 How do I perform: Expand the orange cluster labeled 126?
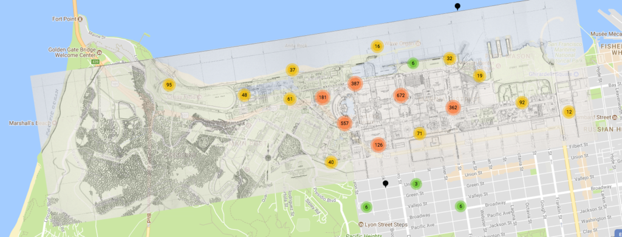click(x=378, y=145)
